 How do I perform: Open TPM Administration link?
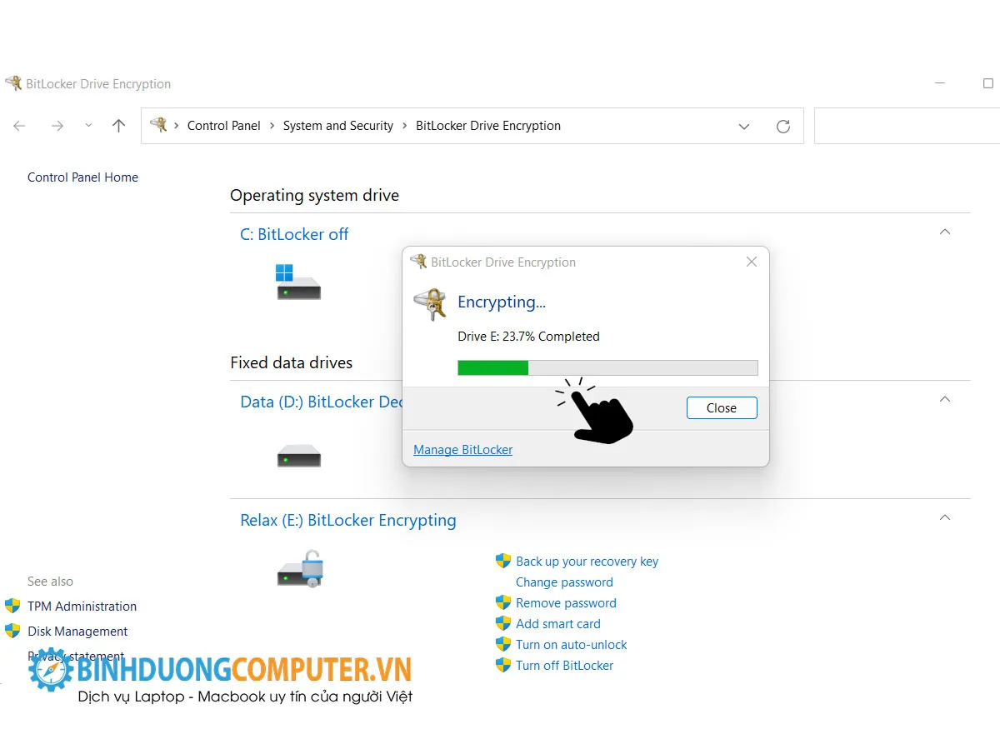(82, 607)
